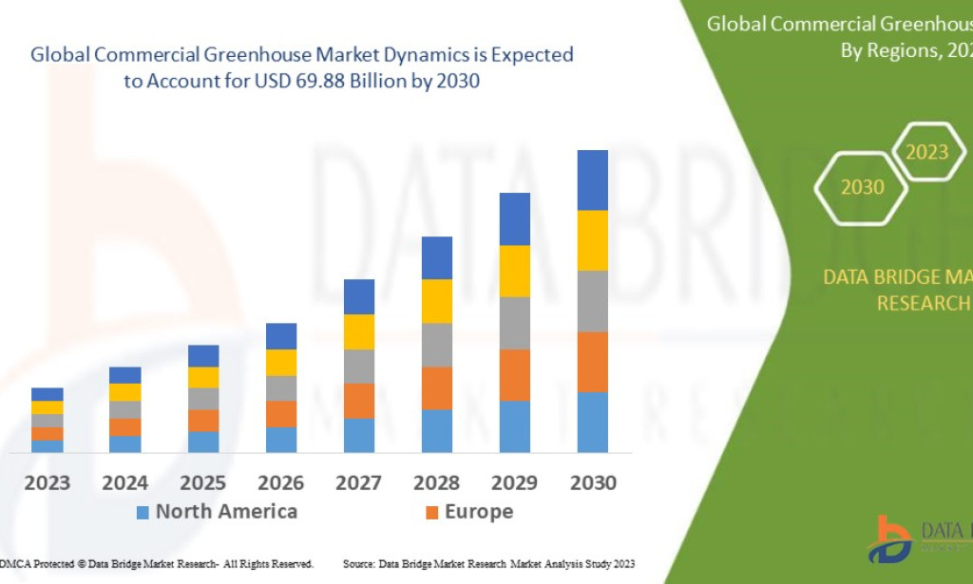
Task: Click the orange segment of the 2026 bar
Action: point(281,414)
